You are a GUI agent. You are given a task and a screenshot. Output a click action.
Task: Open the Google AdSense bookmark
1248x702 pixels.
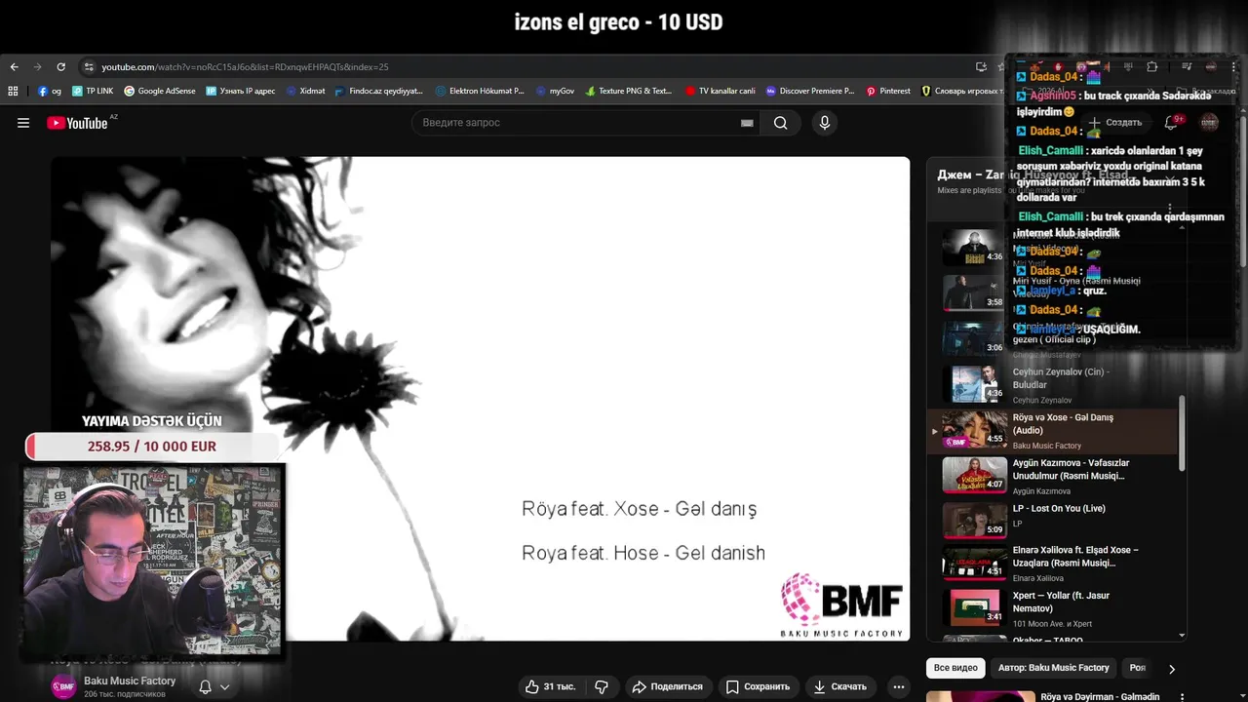[159, 91]
